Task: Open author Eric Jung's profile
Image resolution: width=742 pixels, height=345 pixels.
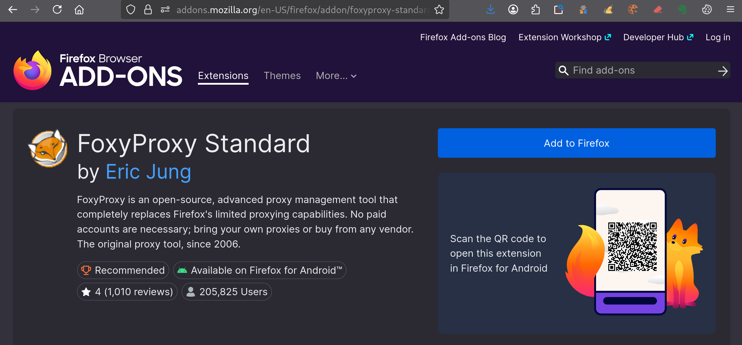Action: pos(148,172)
